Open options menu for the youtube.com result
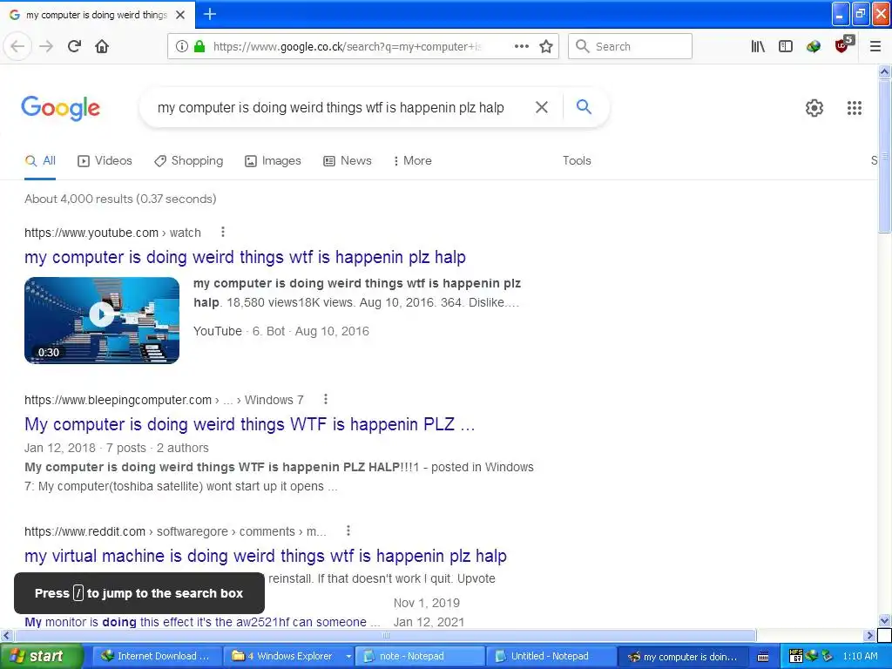This screenshot has height=669, width=892. point(223,232)
